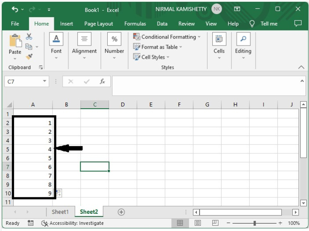
Task: Click the Cancel X in formula bar
Action: (71, 81)
